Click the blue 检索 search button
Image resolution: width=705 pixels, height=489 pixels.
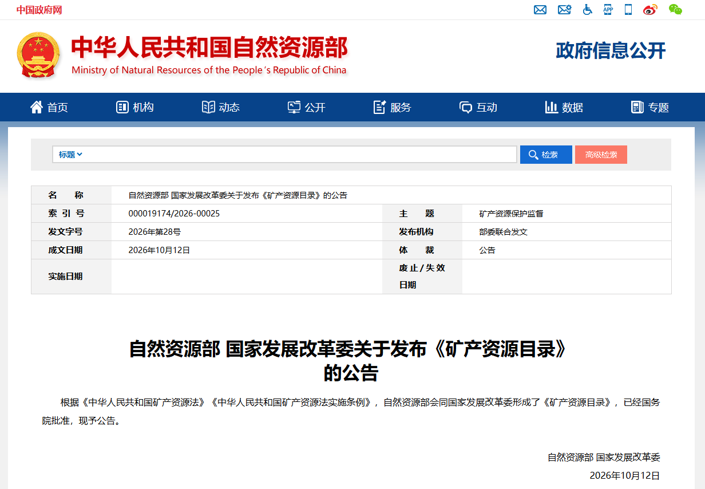[x=546, y=155]
